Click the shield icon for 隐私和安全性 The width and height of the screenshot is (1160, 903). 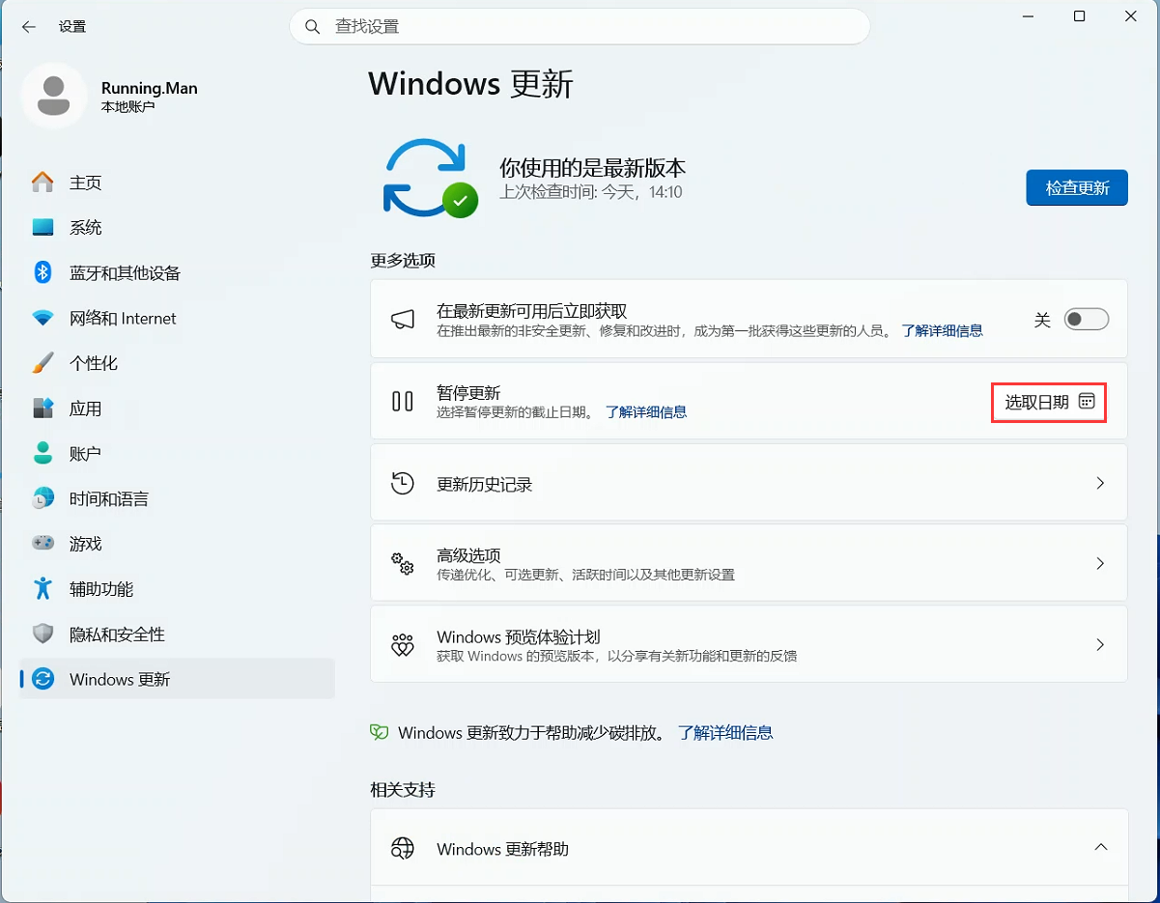(x=42, y=634)
